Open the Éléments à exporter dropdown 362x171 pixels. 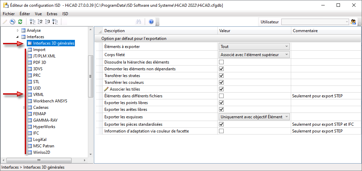click(x=254, y=46)
